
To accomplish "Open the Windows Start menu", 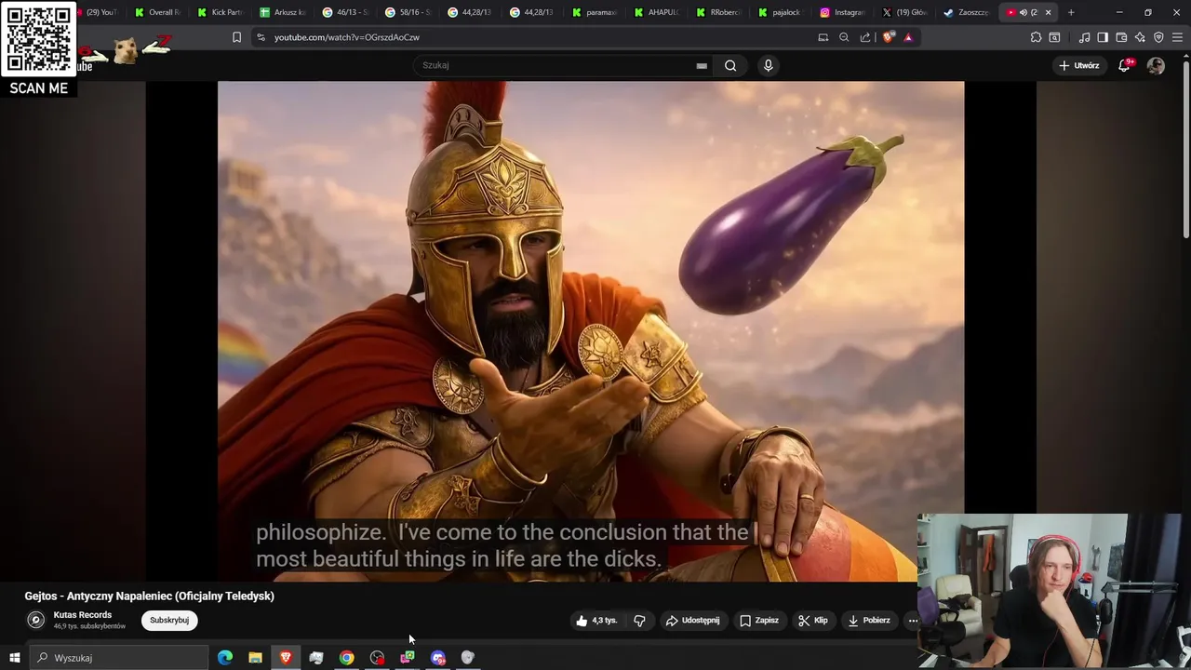I will [x=14, y=658].
